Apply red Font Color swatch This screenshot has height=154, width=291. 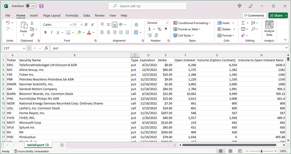click(89, 32)
